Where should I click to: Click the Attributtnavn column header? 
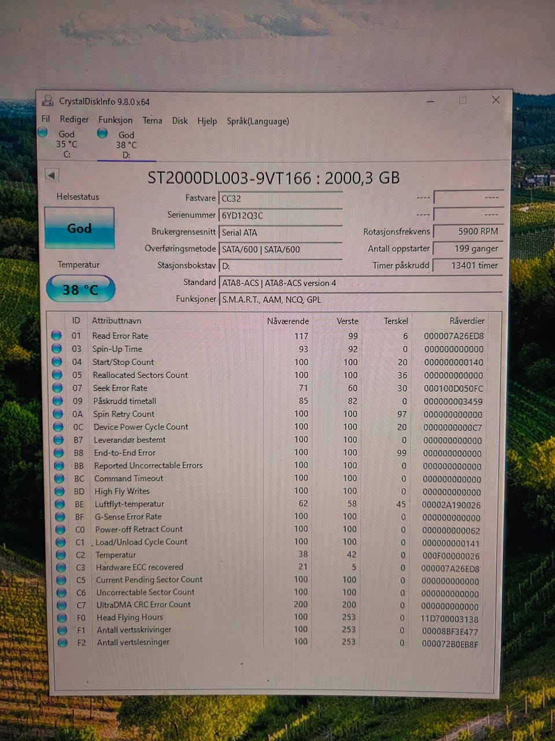(x=117, y=320)
